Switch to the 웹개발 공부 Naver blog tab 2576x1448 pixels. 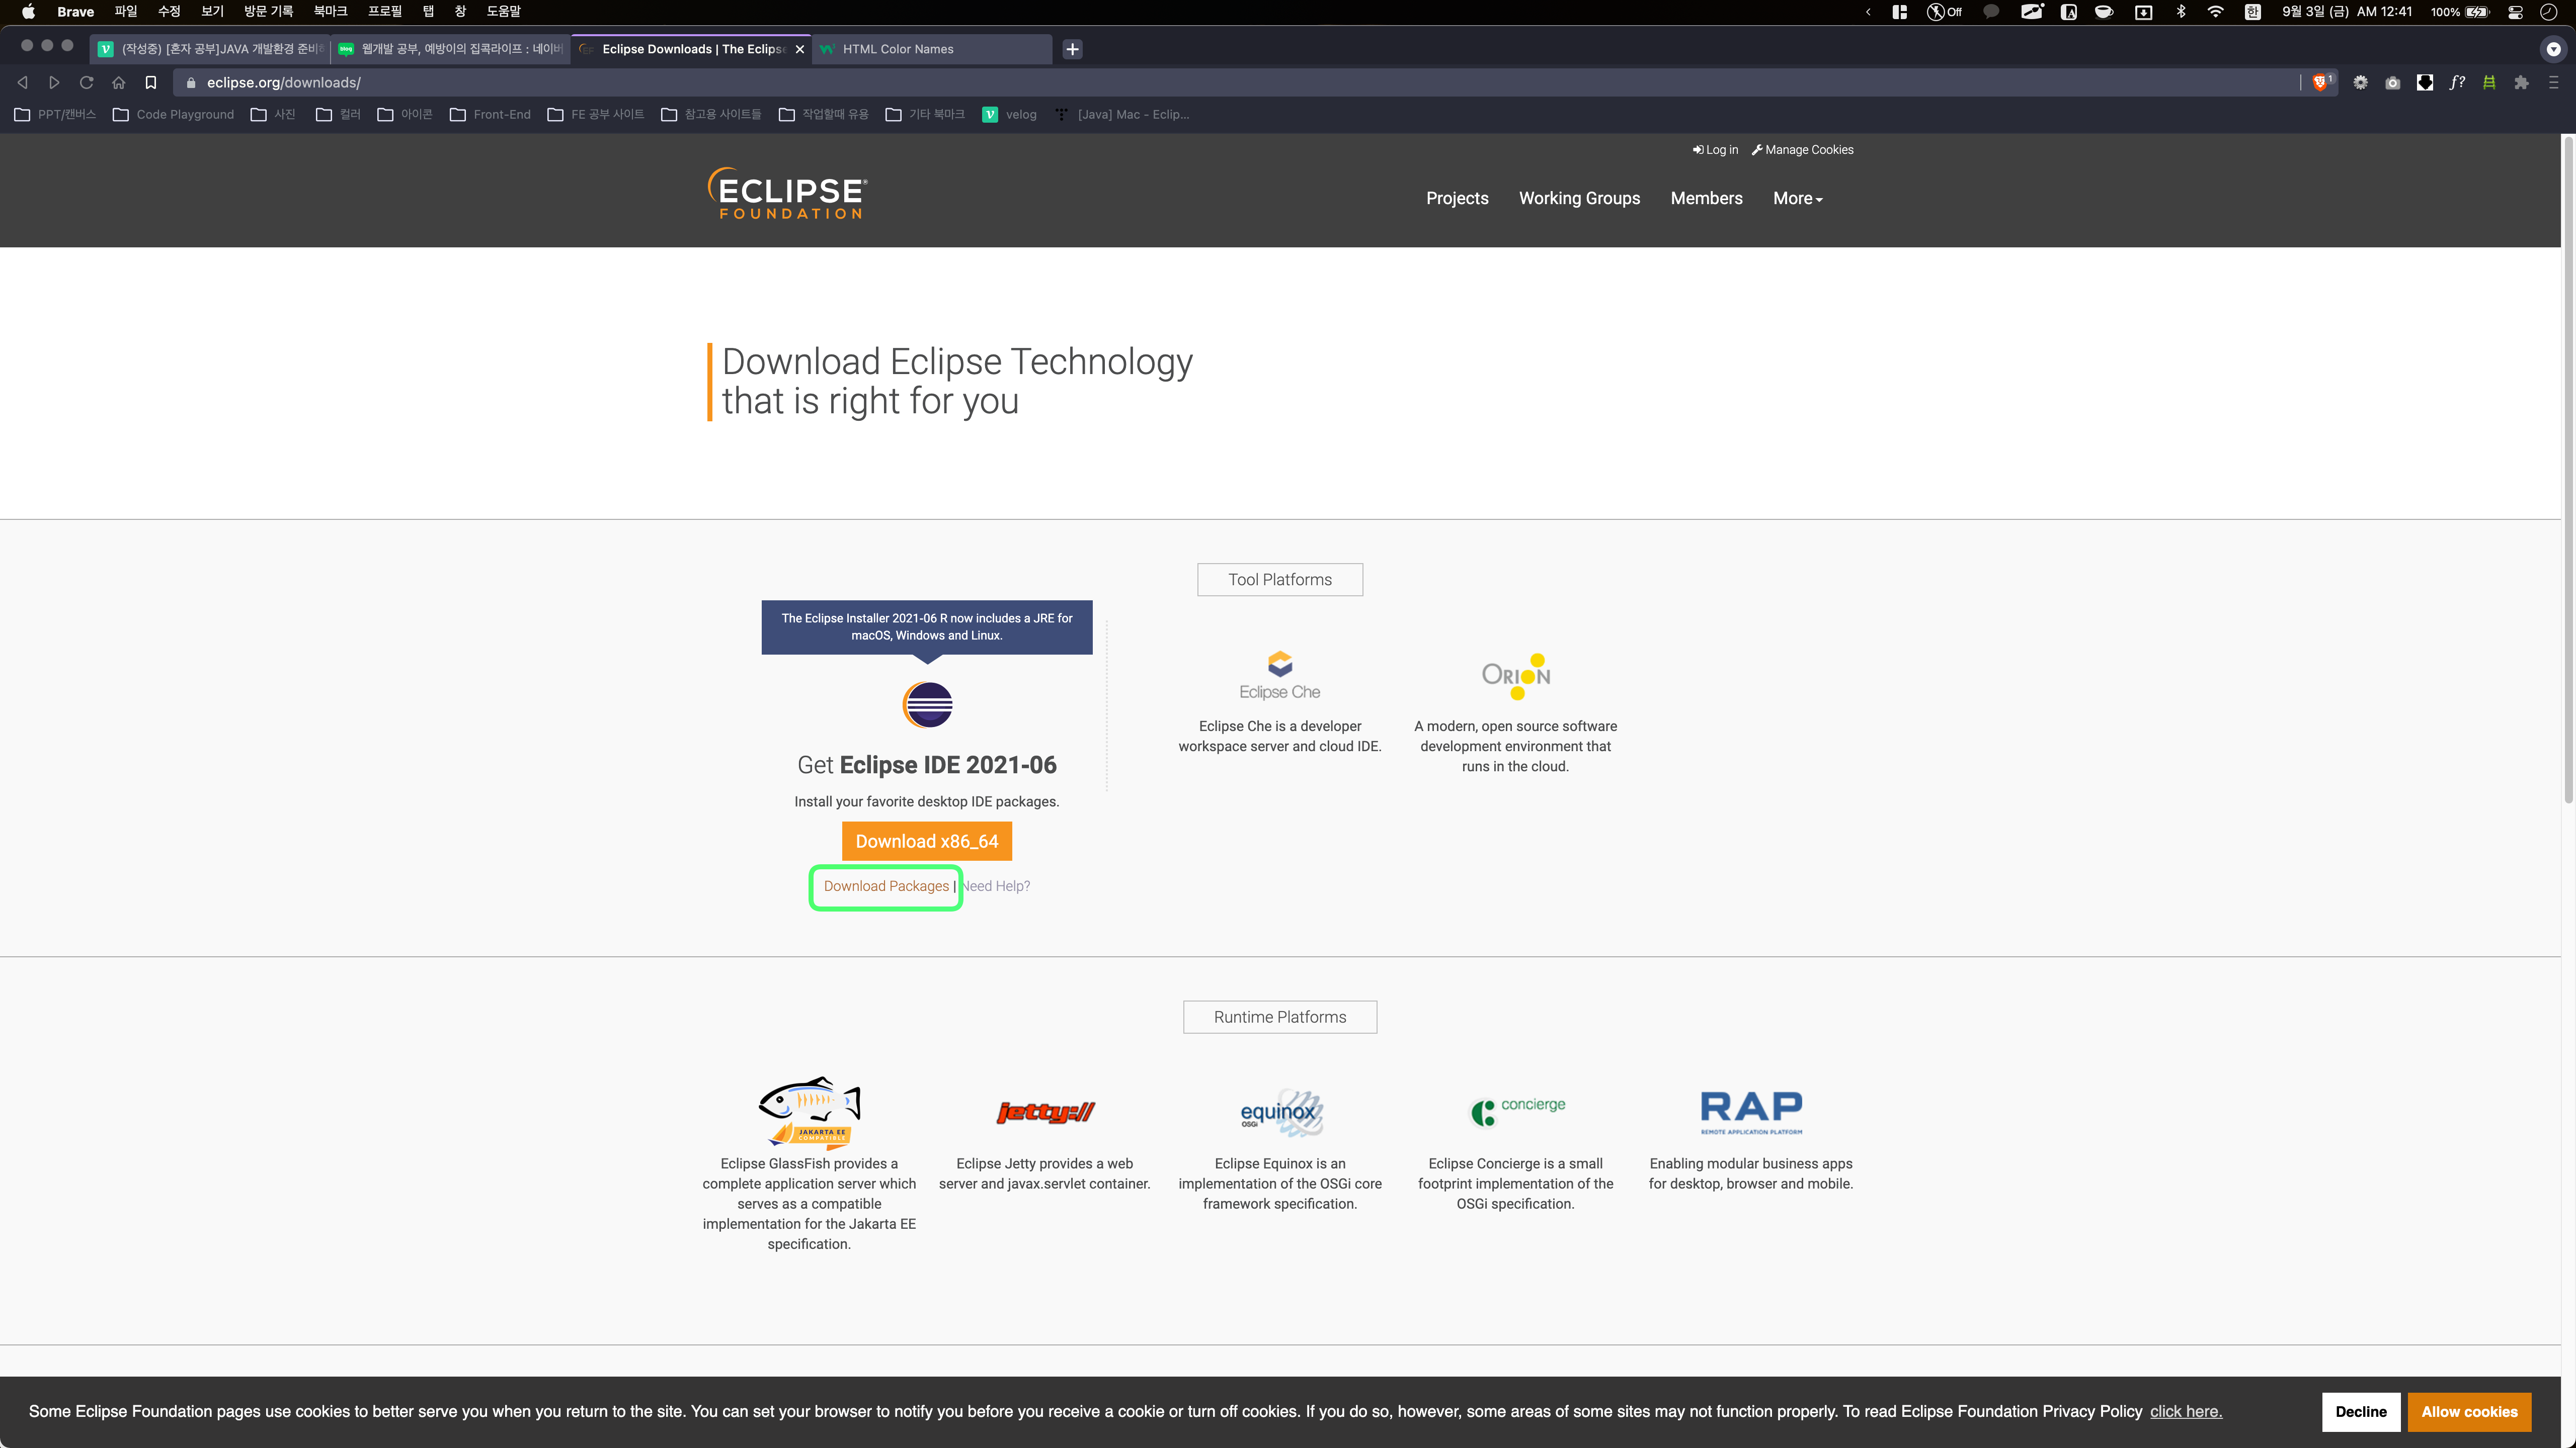(x=451, y=49)
